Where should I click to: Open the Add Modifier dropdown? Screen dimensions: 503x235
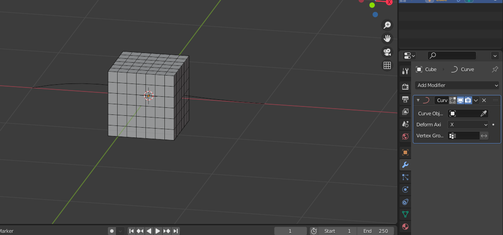(457, 85)
